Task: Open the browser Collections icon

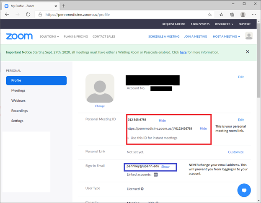Action: [232, 15]
